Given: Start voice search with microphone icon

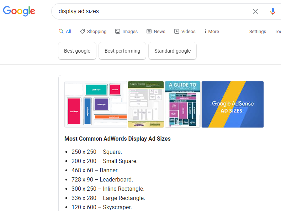Looking at the screenshot, I should point(273,11).
